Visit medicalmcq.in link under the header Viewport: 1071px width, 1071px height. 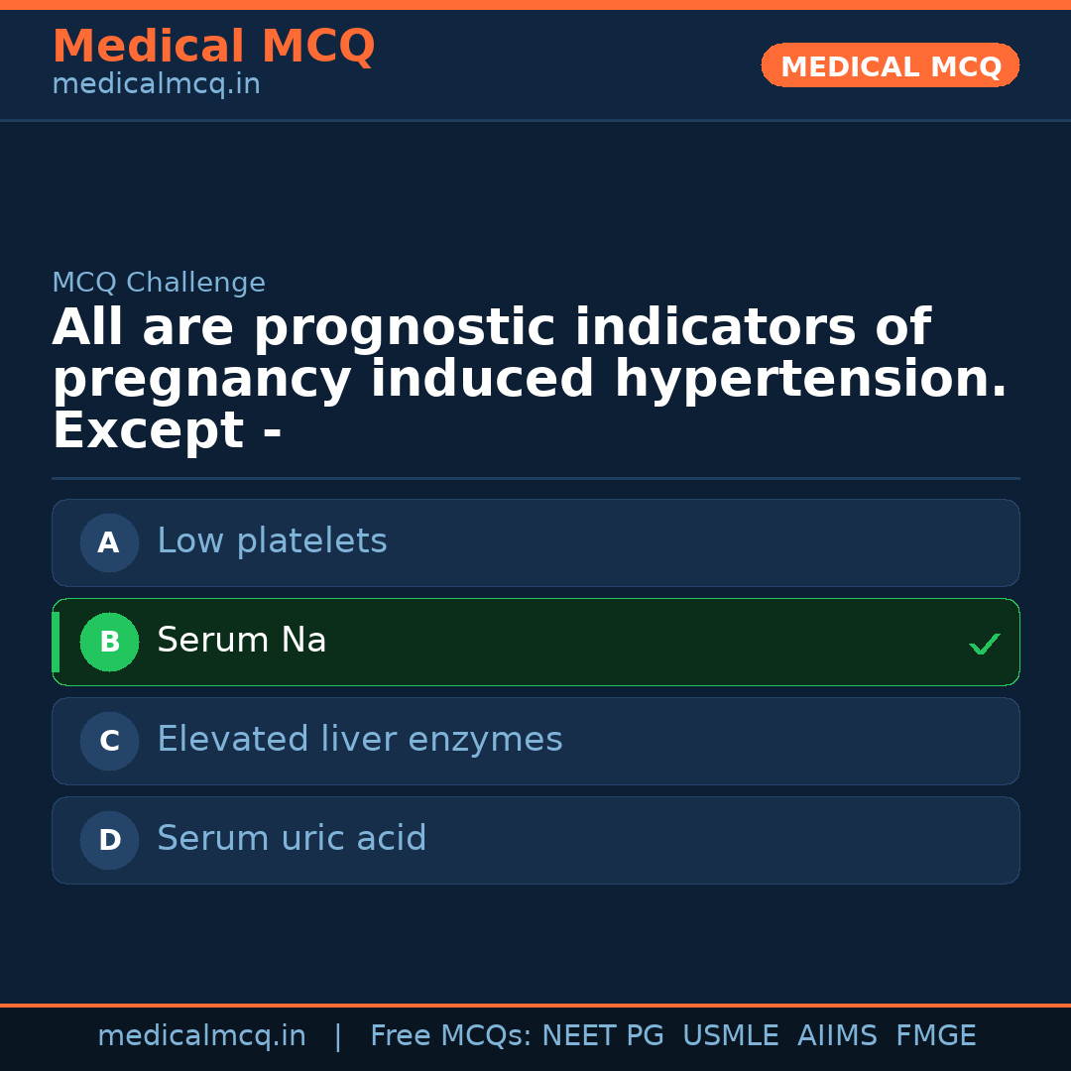click(156, 84)
